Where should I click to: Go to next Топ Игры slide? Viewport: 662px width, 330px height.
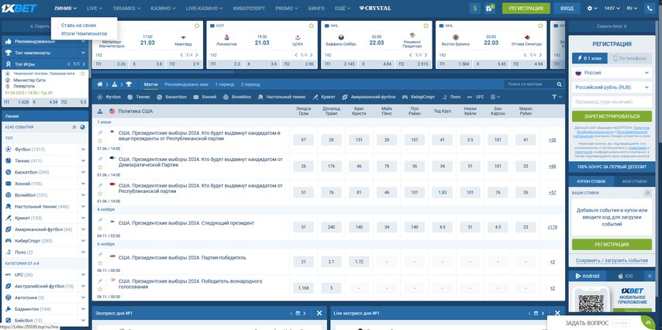pos(83,64)
